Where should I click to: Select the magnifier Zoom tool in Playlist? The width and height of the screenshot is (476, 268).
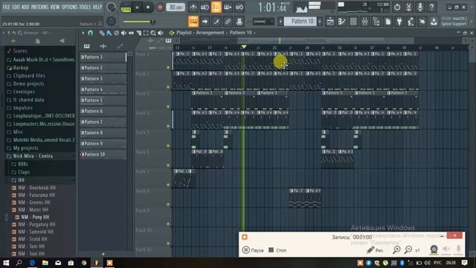click(x=153, y=33)
